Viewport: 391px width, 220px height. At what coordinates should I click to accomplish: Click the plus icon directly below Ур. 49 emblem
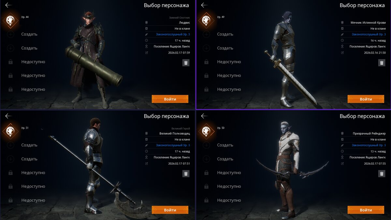206,34
